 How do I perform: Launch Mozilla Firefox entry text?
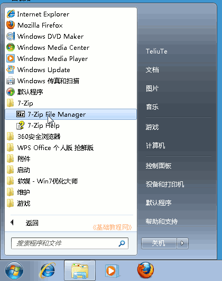tap(40, 25)
